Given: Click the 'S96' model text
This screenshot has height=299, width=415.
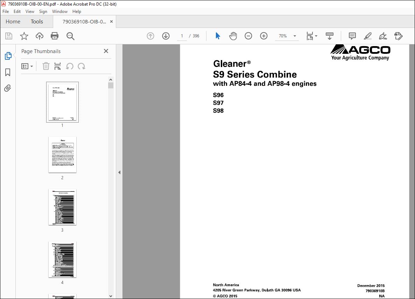Looking at the screenshot, I should (x=218, y=95).
